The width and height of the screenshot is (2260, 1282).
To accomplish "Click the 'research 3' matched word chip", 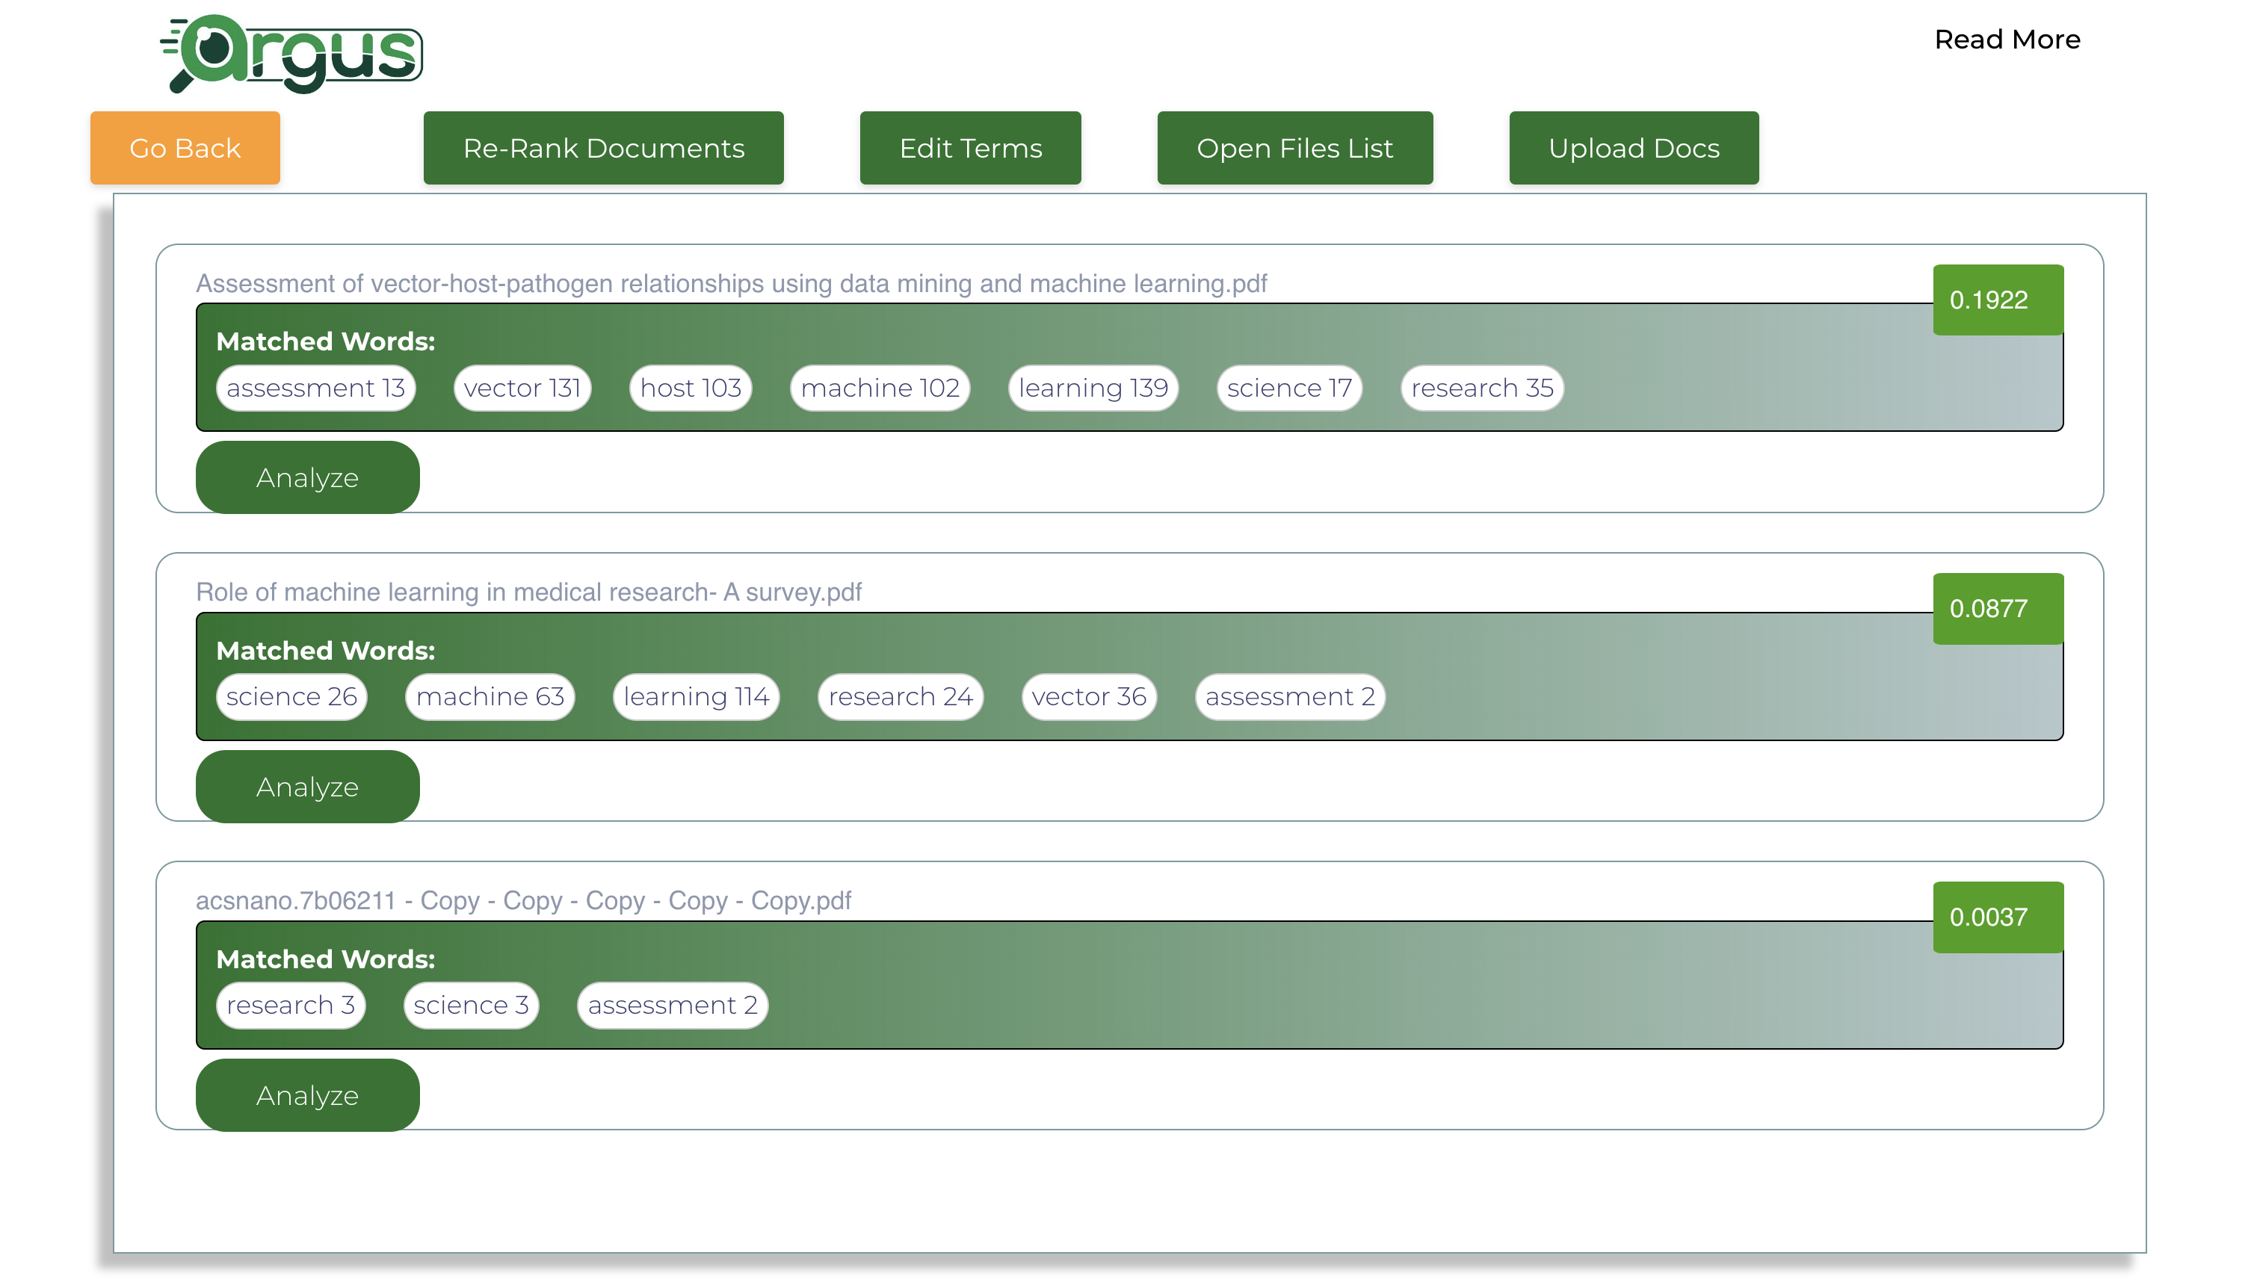I will (x=291, y=1005).
